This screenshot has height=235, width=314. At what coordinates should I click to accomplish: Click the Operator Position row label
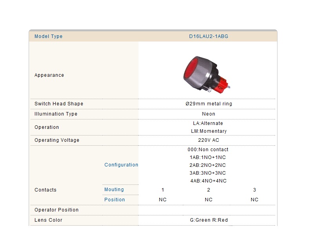[x=57, y=210]
